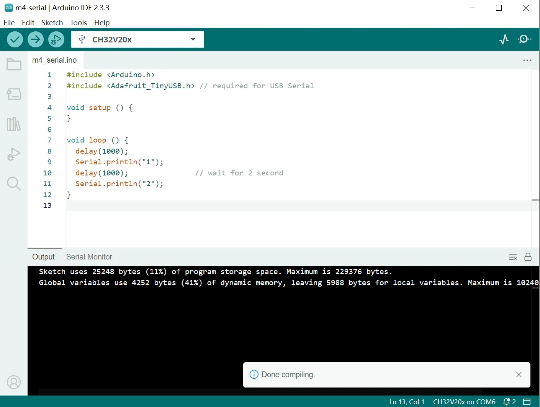Open the sidebar Debug panel icon
Viewport: 540px width, 407px height.
coord(14,154)
